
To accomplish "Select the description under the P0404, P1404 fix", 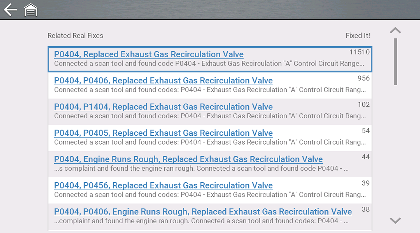I will pyautogui.click(x=210, y=116).
